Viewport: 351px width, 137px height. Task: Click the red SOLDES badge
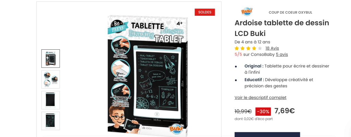point(204,12)
